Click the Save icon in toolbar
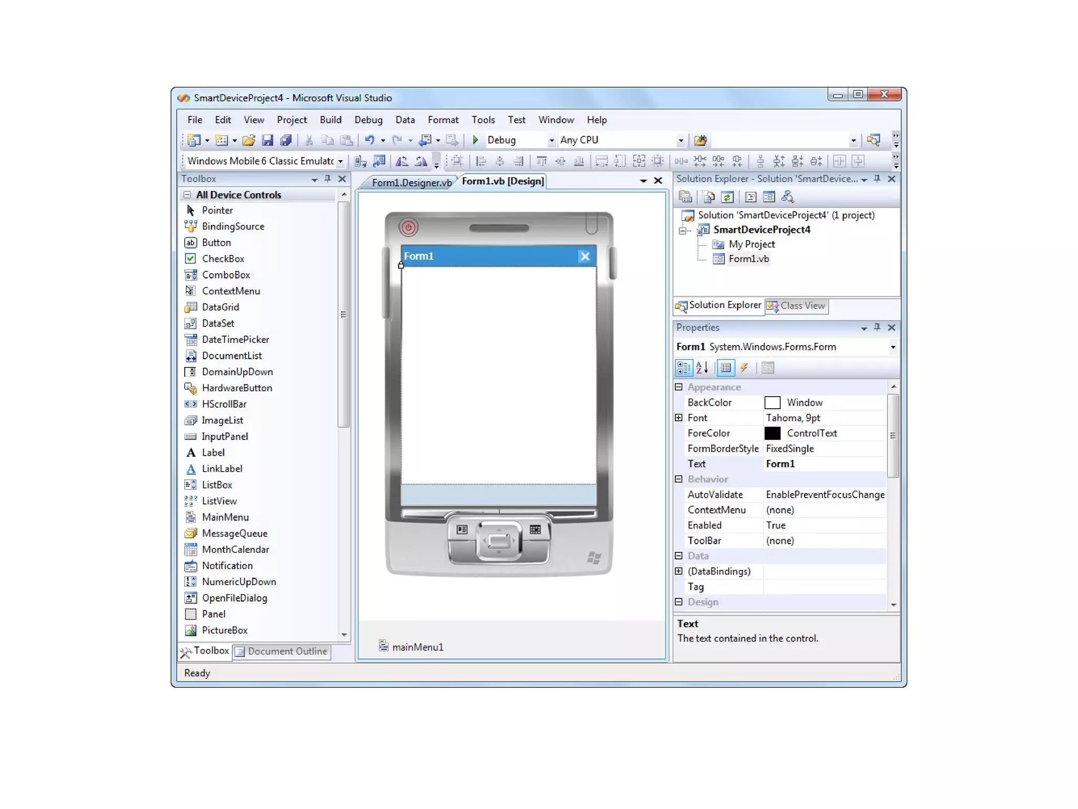Image resolution: width=1078 pixels, height=809 pixels. point(267,140)
